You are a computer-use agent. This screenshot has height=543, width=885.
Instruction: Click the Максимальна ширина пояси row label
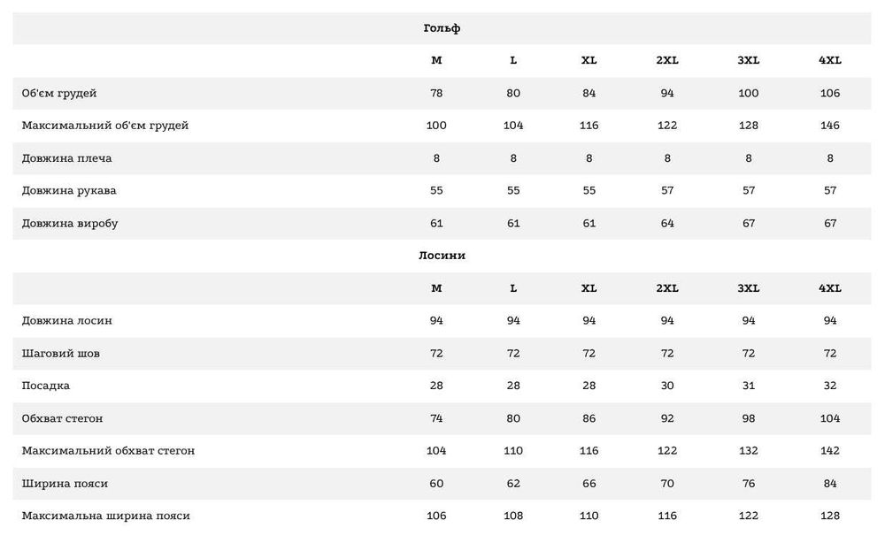[106, 516]
